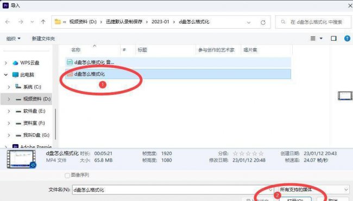Go forward with the right arrow button
353x201 pixels.
click(x=21, y=22)
